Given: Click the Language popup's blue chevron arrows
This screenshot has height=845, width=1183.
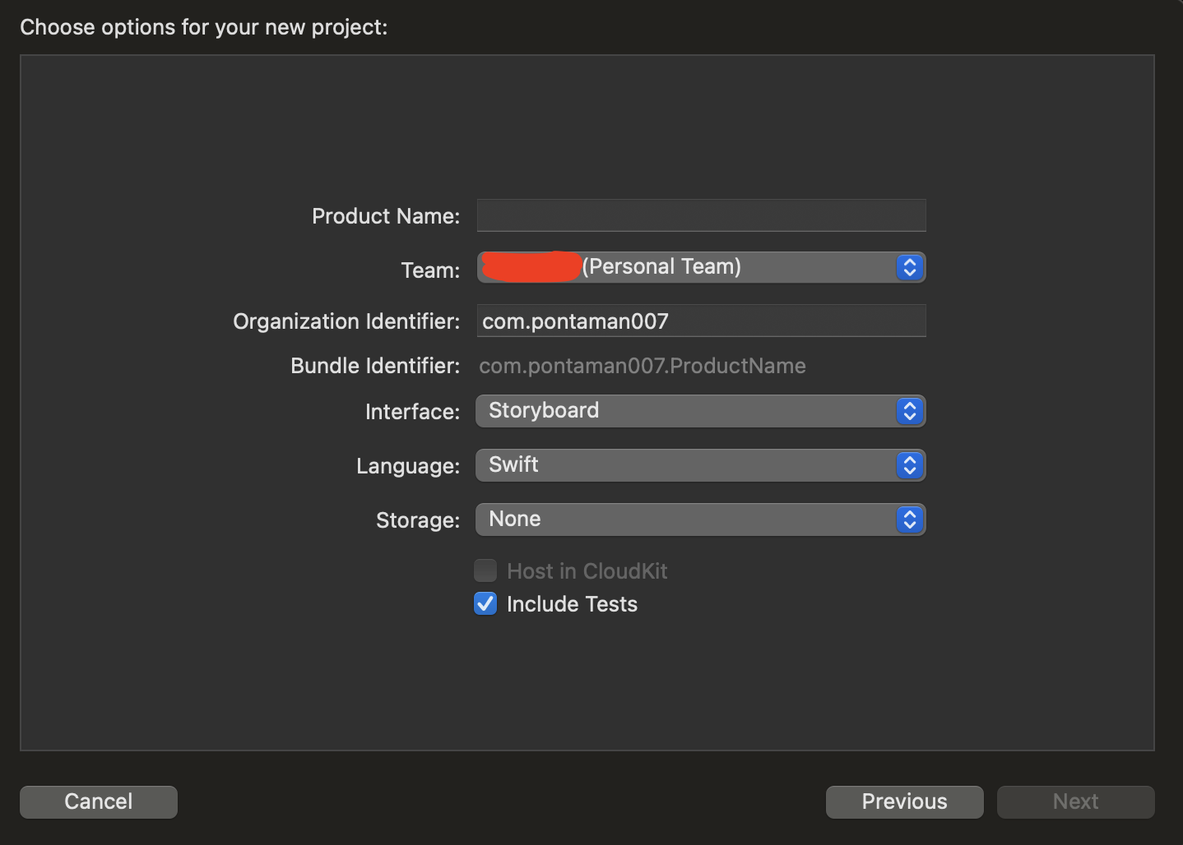Looking at the screenshot, I should pos(909,465).
